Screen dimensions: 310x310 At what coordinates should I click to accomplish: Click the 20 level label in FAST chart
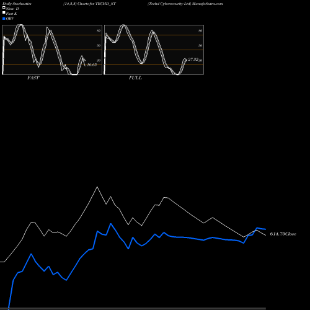tap(99, 60)
